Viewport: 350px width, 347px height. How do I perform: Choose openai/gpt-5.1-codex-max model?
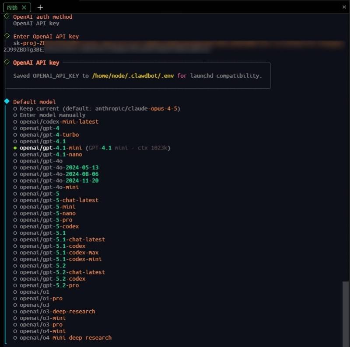tap(56, 253)
